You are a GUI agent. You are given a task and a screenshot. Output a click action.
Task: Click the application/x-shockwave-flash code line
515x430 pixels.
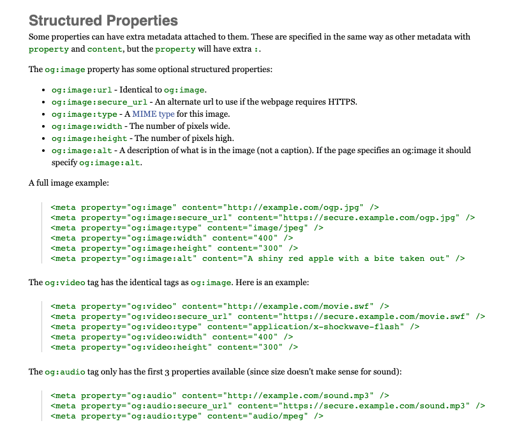point(235,327)
